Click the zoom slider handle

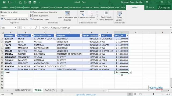click(153, 94)
